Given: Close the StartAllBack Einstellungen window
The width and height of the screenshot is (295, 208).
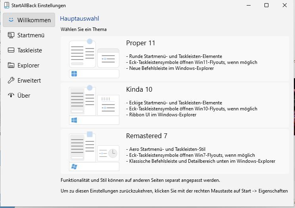Looking at the screenshot, I should coord(285,5).
